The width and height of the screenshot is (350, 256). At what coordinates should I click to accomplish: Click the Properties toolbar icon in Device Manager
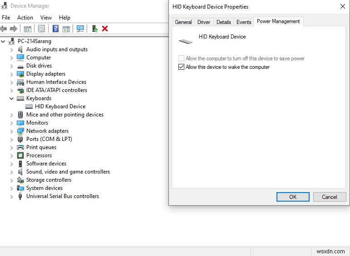(x=41, y=29)
